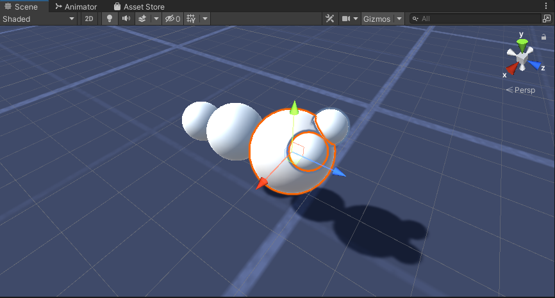The height and width of the screenshot is (298, 555).
Task: Toggle the gizmo rotation lock icon
Action: pyautogui.click(x=543, y=37)
